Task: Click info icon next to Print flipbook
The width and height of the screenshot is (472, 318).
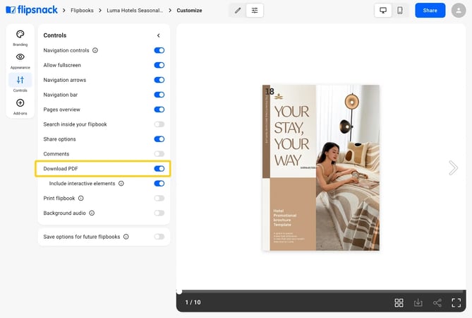Action: click(81, 198)
